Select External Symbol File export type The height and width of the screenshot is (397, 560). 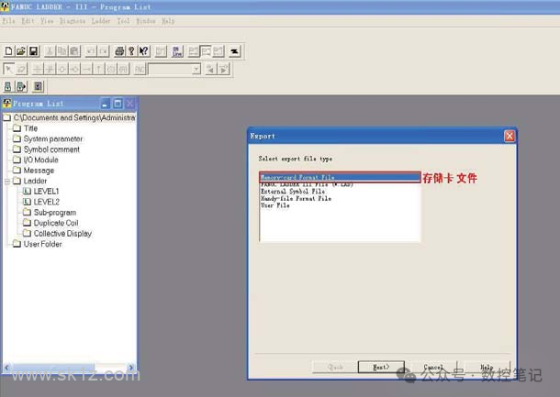[x=340, y=192]
